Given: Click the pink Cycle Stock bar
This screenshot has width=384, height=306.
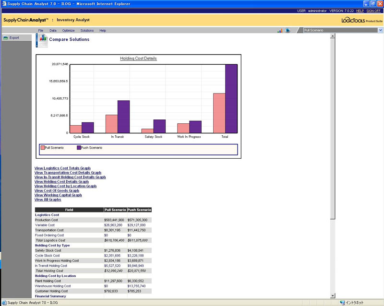Looking at the screenshot, I should tap(76, 129).
